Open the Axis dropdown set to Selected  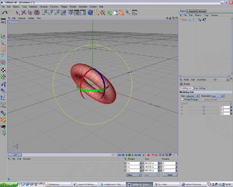click(192, 96)
